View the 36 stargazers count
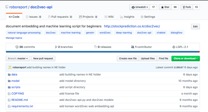Viewport: 208px width, 112px height. click(175, 7)
